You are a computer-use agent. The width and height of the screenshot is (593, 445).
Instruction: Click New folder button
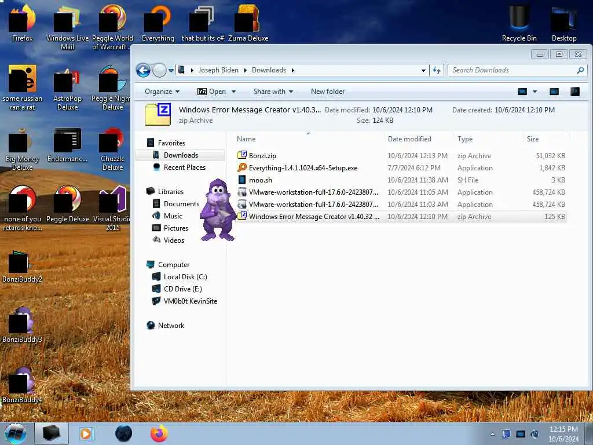click(328, 92)
